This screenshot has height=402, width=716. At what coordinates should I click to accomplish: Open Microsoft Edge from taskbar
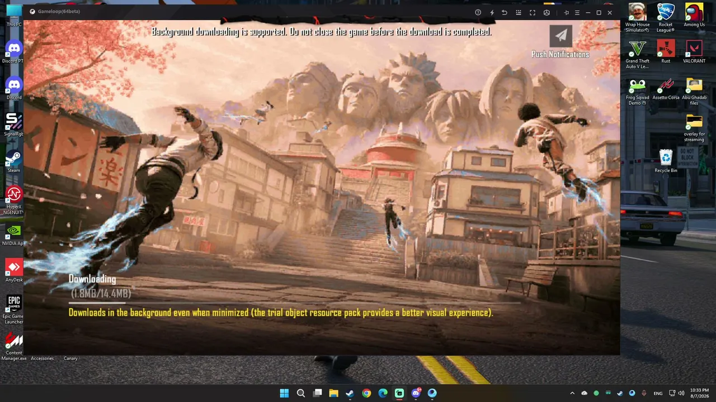[x=383, y=393]
